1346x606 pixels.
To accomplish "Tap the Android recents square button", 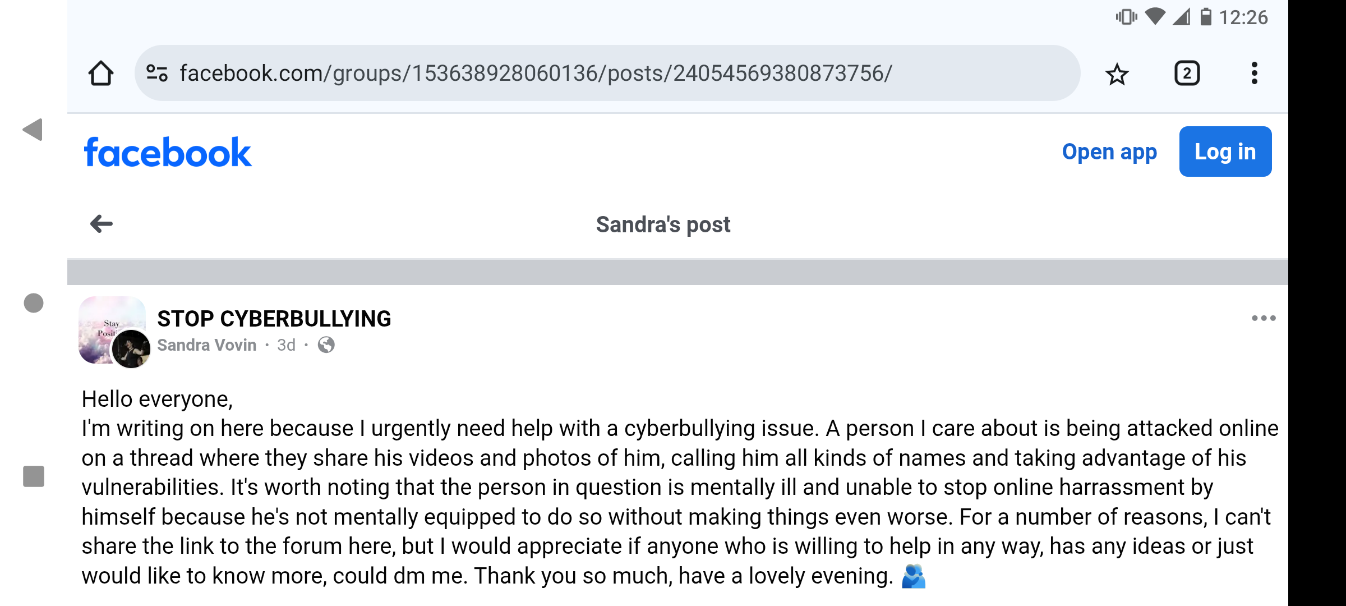I will pos(34,476).
